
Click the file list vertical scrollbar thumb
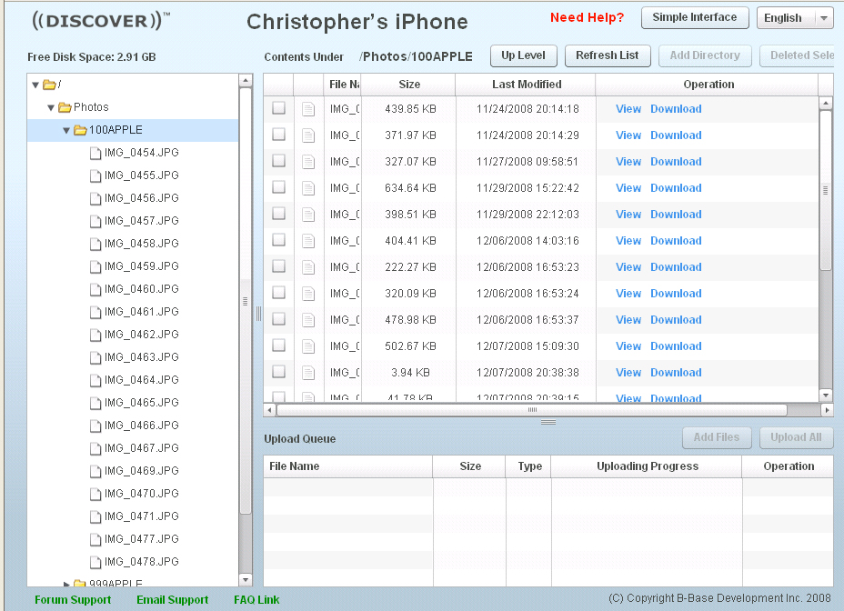click(825, 190)
